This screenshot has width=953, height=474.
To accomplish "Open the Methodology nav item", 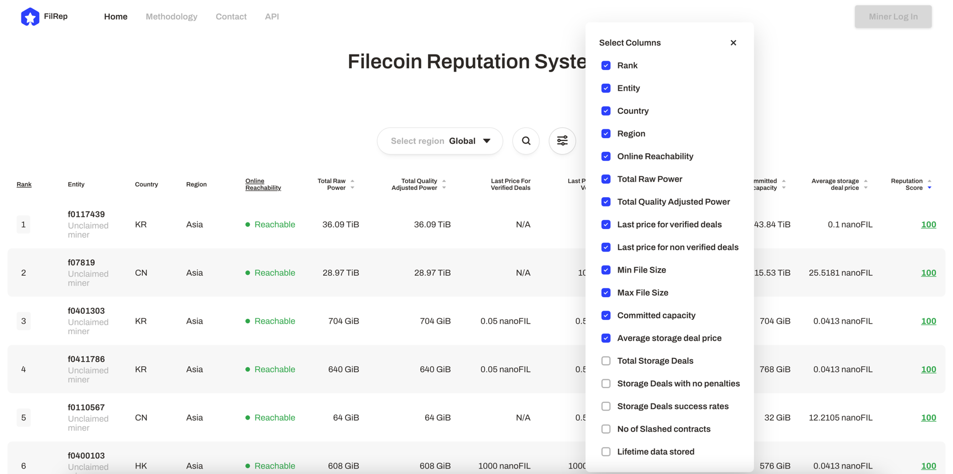I will [171, 17].
